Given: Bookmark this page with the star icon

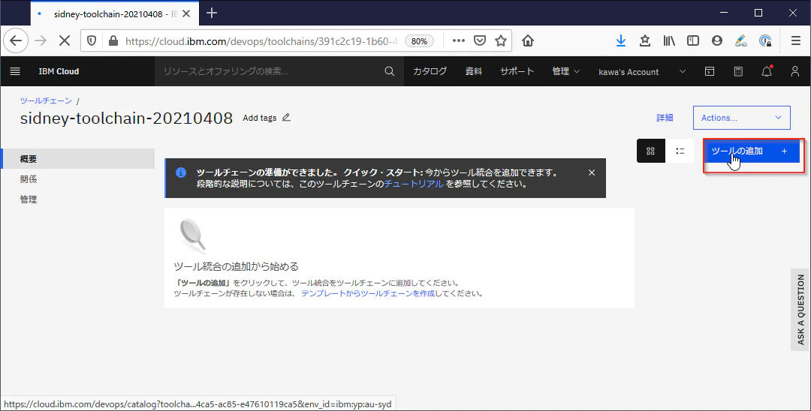Looking at the screenshot, I should click(501, 40).
